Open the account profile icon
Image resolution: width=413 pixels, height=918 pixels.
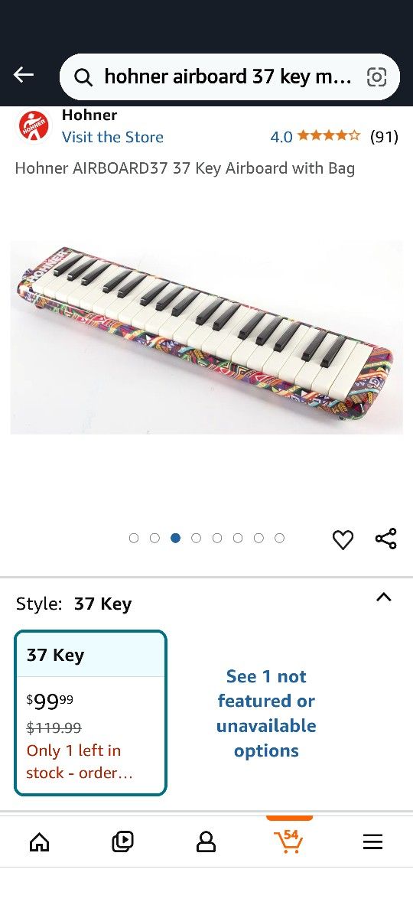pos(206,842)
